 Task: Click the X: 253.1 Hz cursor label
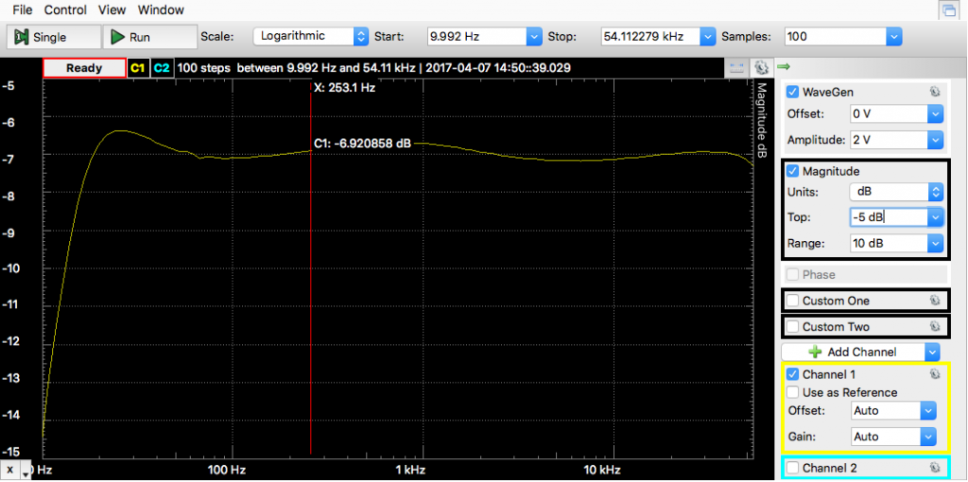tap(344, 88)
